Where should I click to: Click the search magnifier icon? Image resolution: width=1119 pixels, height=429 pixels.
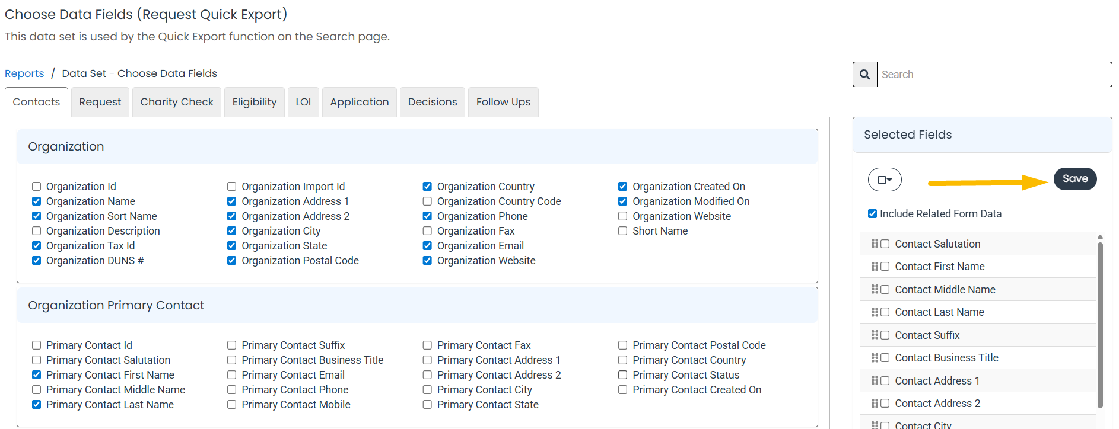pyautogui.click(x=865, y=75)
